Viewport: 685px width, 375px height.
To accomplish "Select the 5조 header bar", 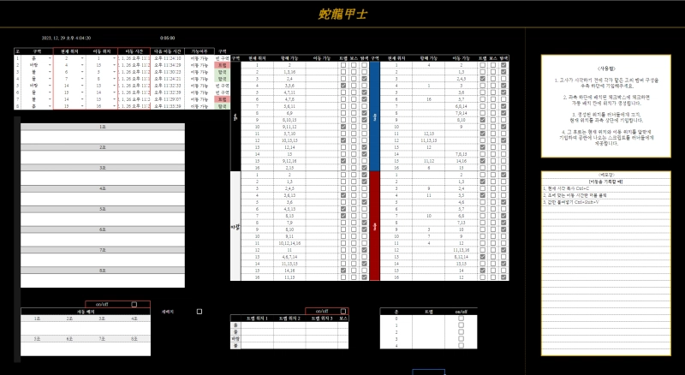I will click(x=102, y=209).
